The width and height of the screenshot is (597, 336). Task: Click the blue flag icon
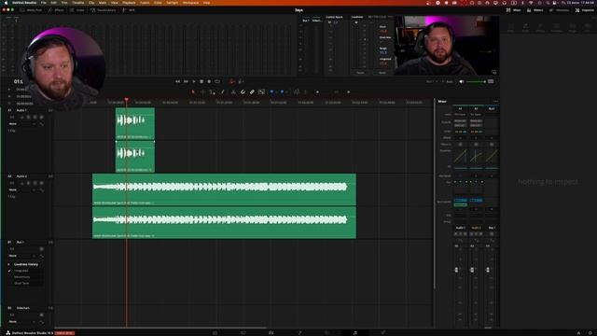pyautogui.click(x=271, y=91)
